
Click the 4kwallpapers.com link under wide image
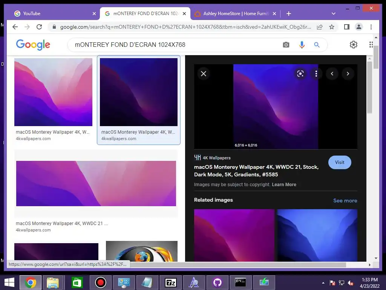coord(33,230)
